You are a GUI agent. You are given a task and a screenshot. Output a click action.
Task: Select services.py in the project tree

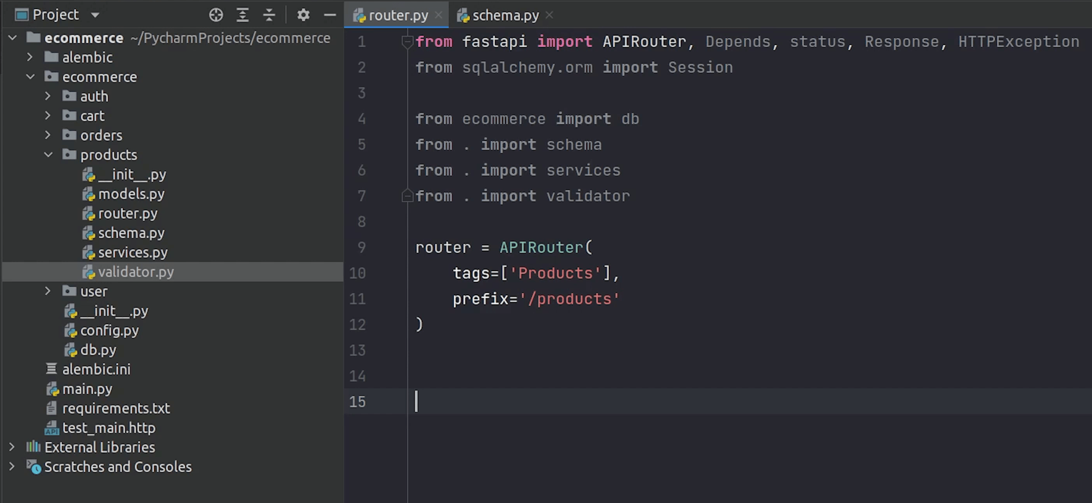(133, 252)
